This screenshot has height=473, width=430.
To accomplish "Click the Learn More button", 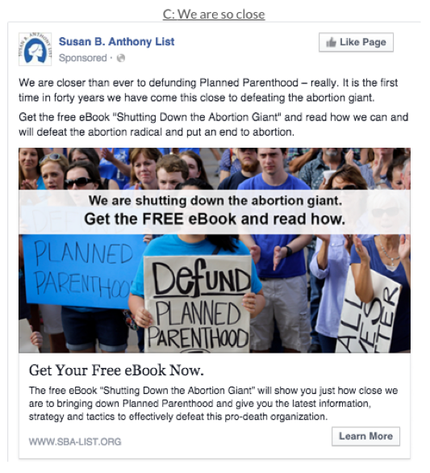I will coord(365,436).
